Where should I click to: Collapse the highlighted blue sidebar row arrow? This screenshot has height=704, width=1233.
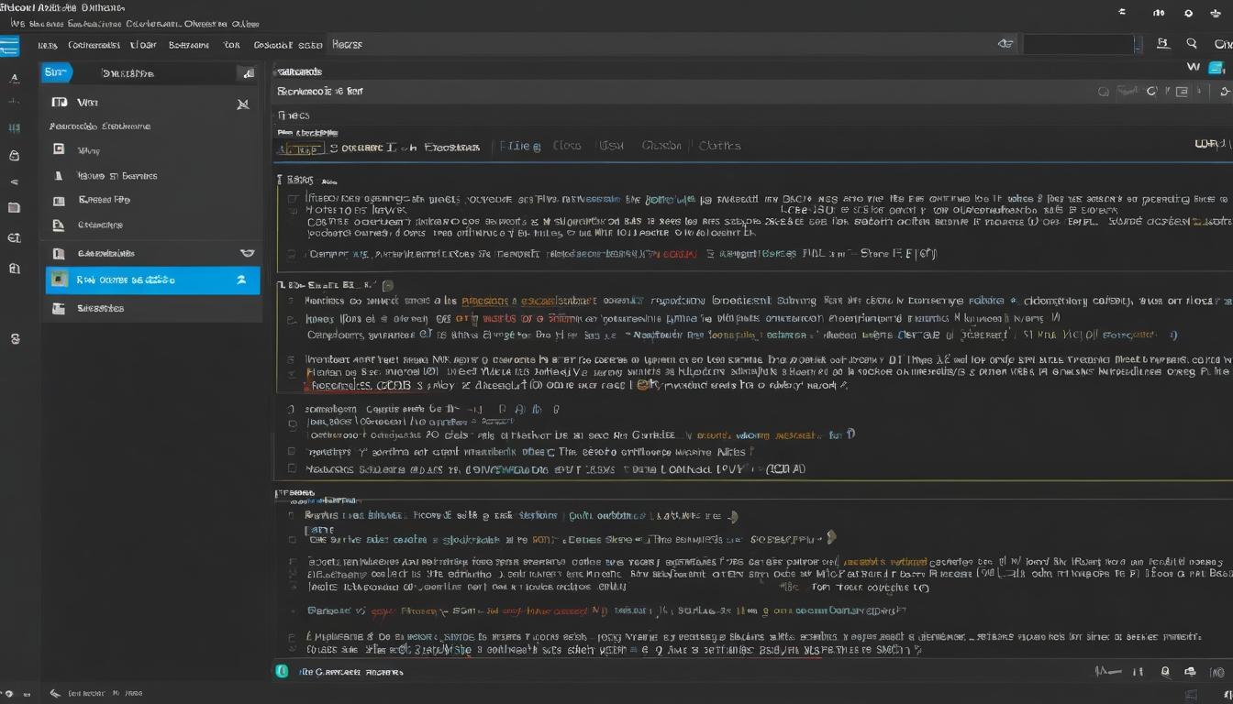click(x=241, y=280)
